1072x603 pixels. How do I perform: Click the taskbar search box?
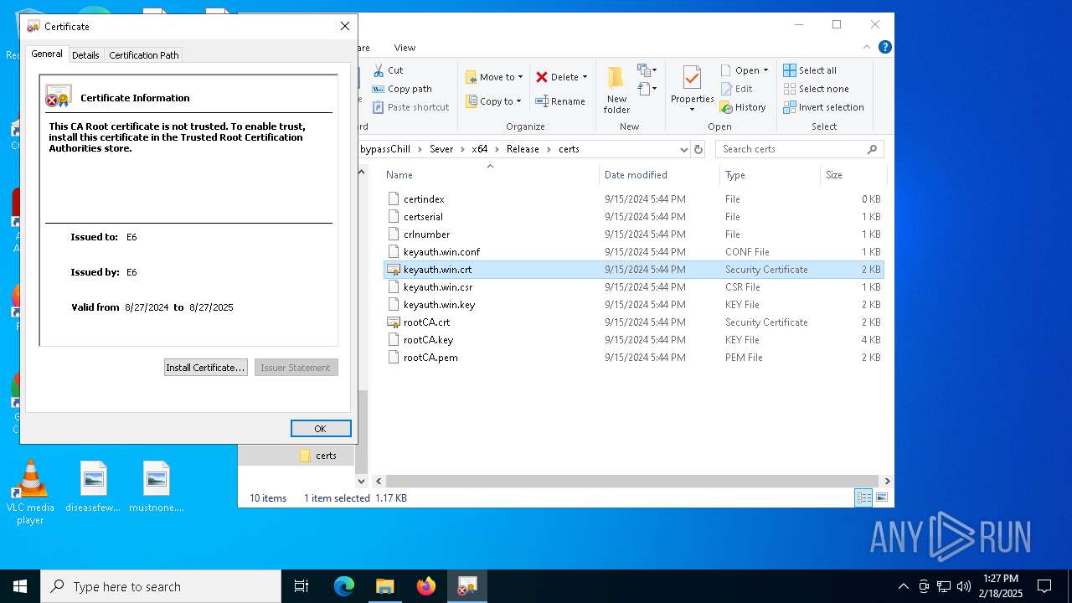pos(161,586)
